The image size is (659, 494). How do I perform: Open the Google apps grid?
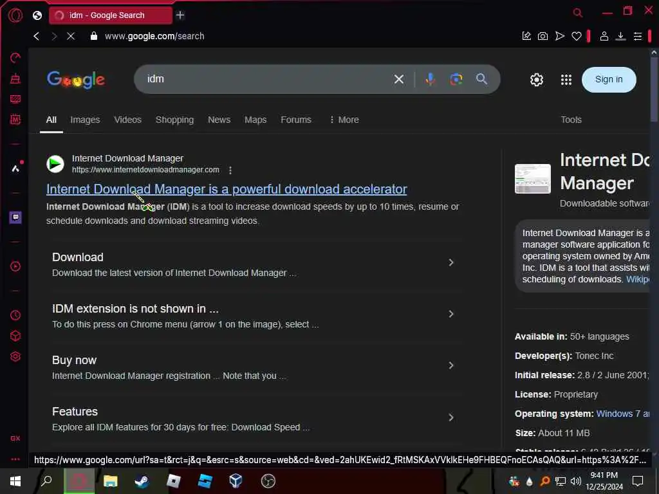[566, 80]
